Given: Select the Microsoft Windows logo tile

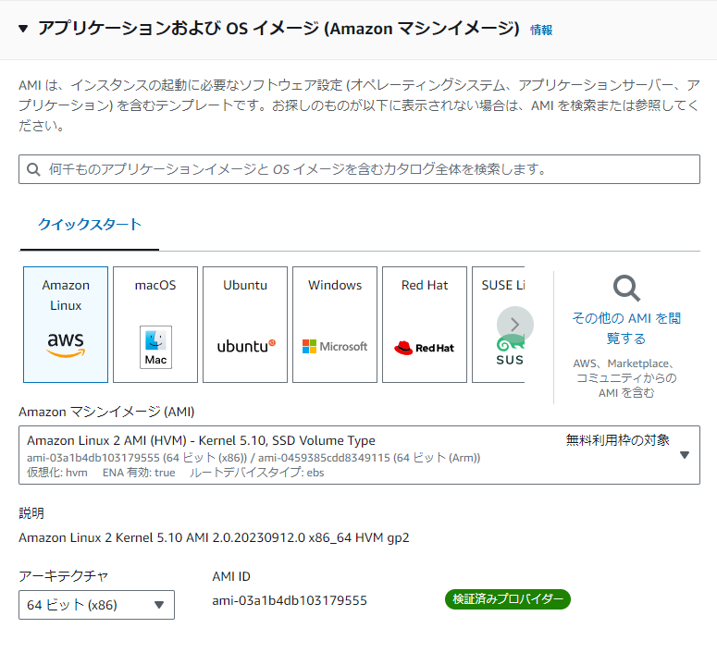Looking at the screenshot, I should click(335, 325).
